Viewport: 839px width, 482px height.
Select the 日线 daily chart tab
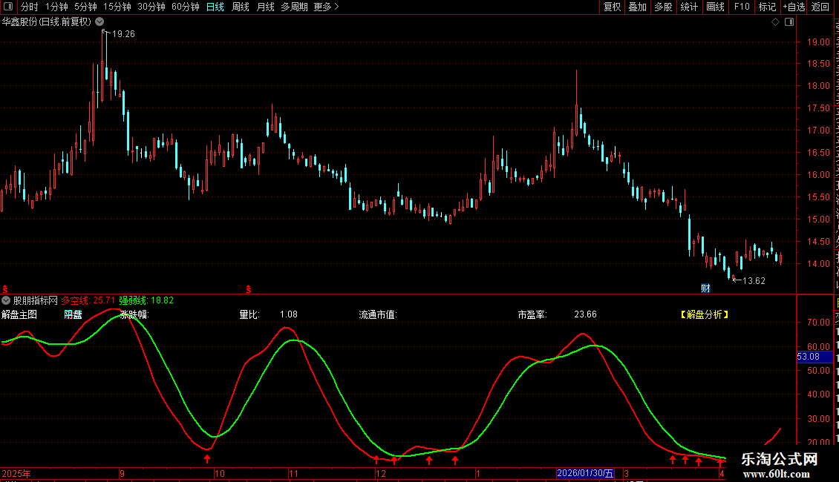(x=215, y=7)
